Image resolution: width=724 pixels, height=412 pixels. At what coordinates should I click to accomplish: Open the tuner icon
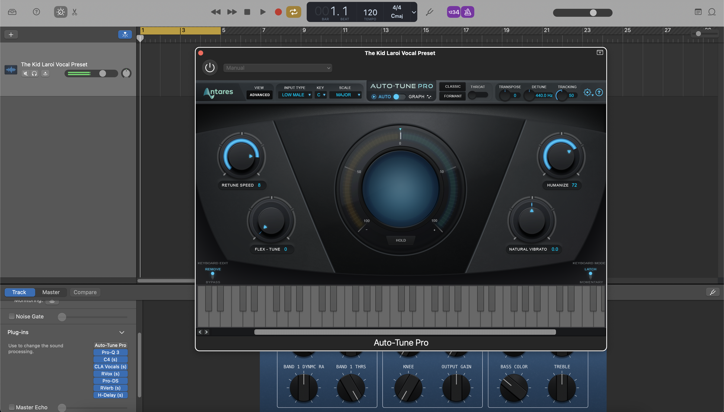430,12
